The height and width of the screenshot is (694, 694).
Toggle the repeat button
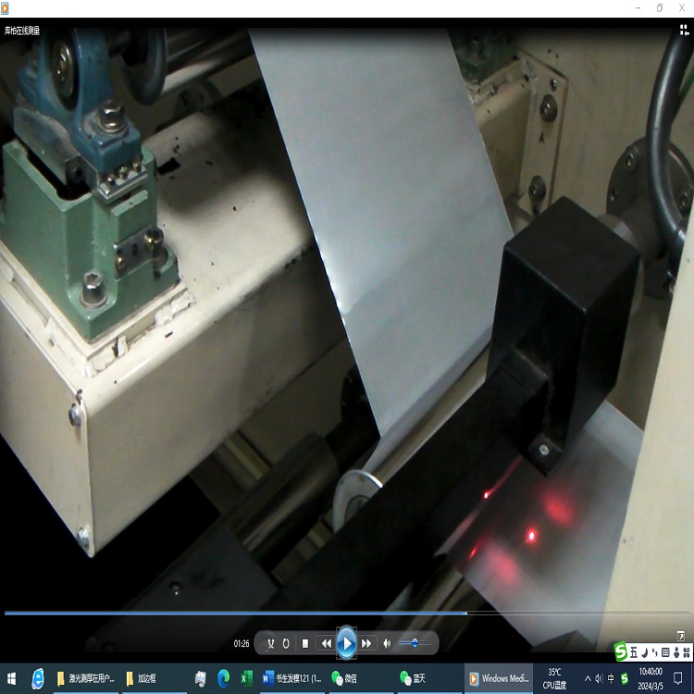[286, 643]
